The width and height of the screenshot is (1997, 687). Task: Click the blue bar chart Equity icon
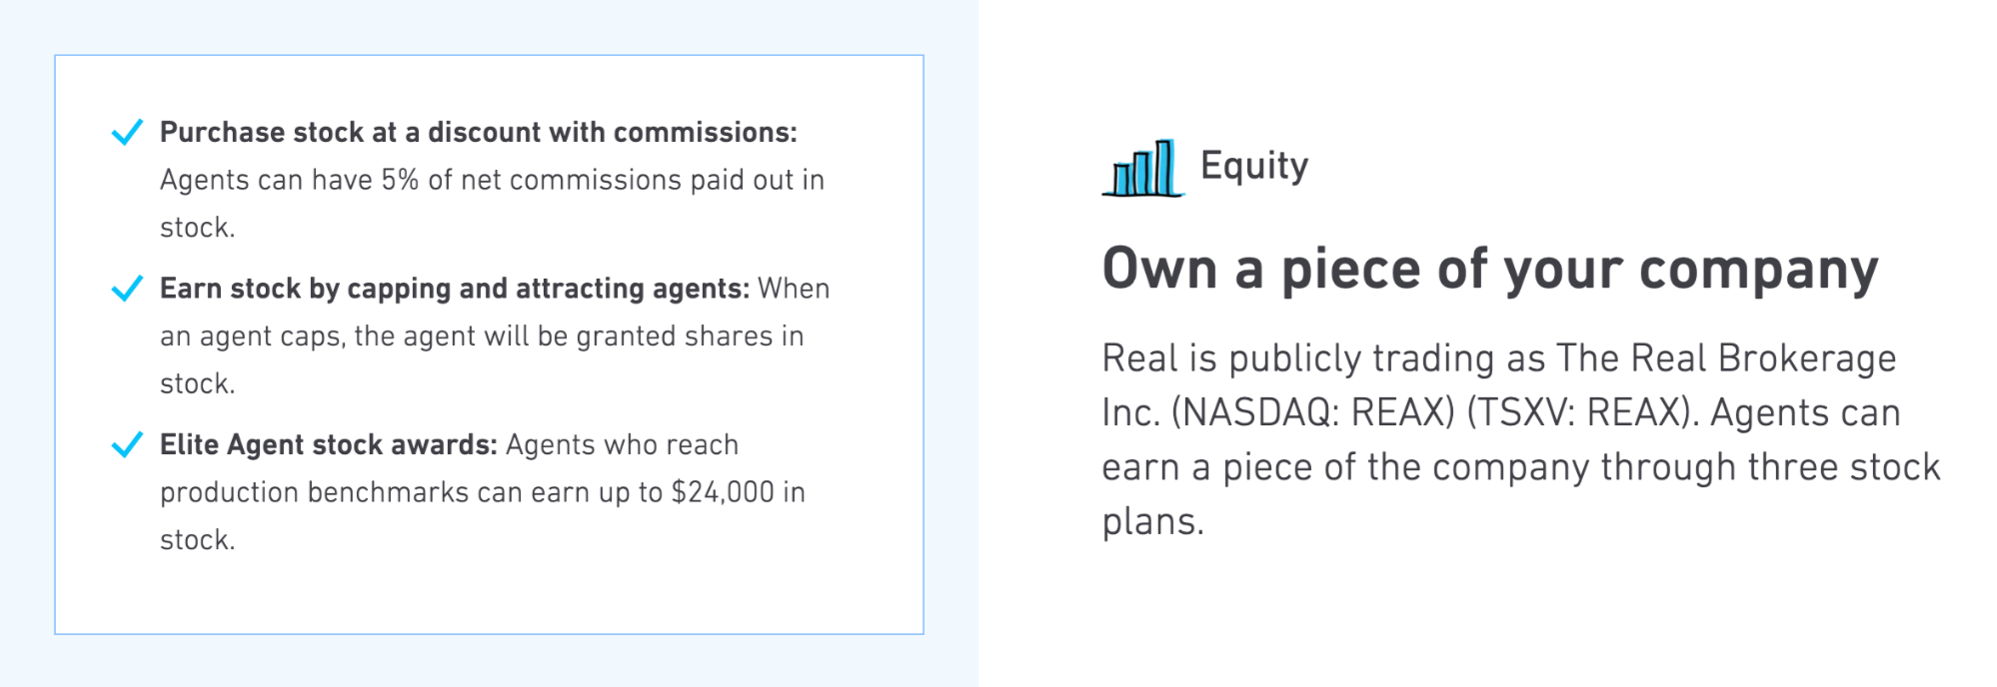[x=1142, y=168]
